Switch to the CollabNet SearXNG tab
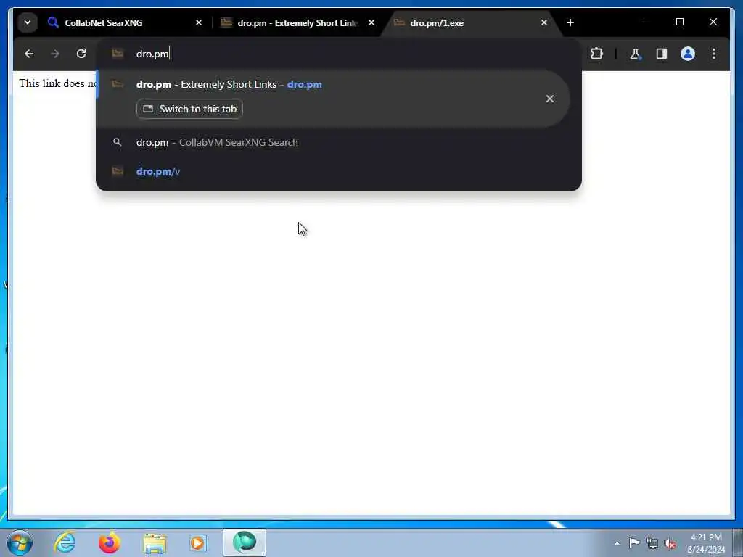This screenshot has width=743, height=557. pos(123,22)
